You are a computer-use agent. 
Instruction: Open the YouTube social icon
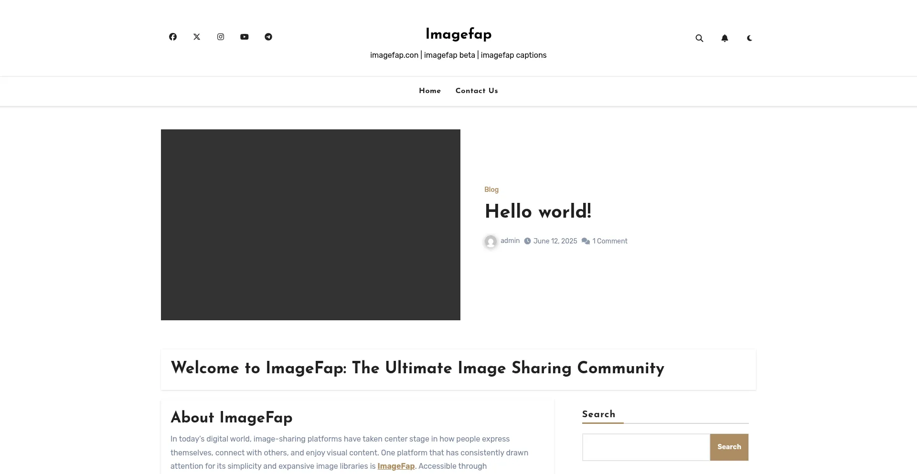[245, 37]
